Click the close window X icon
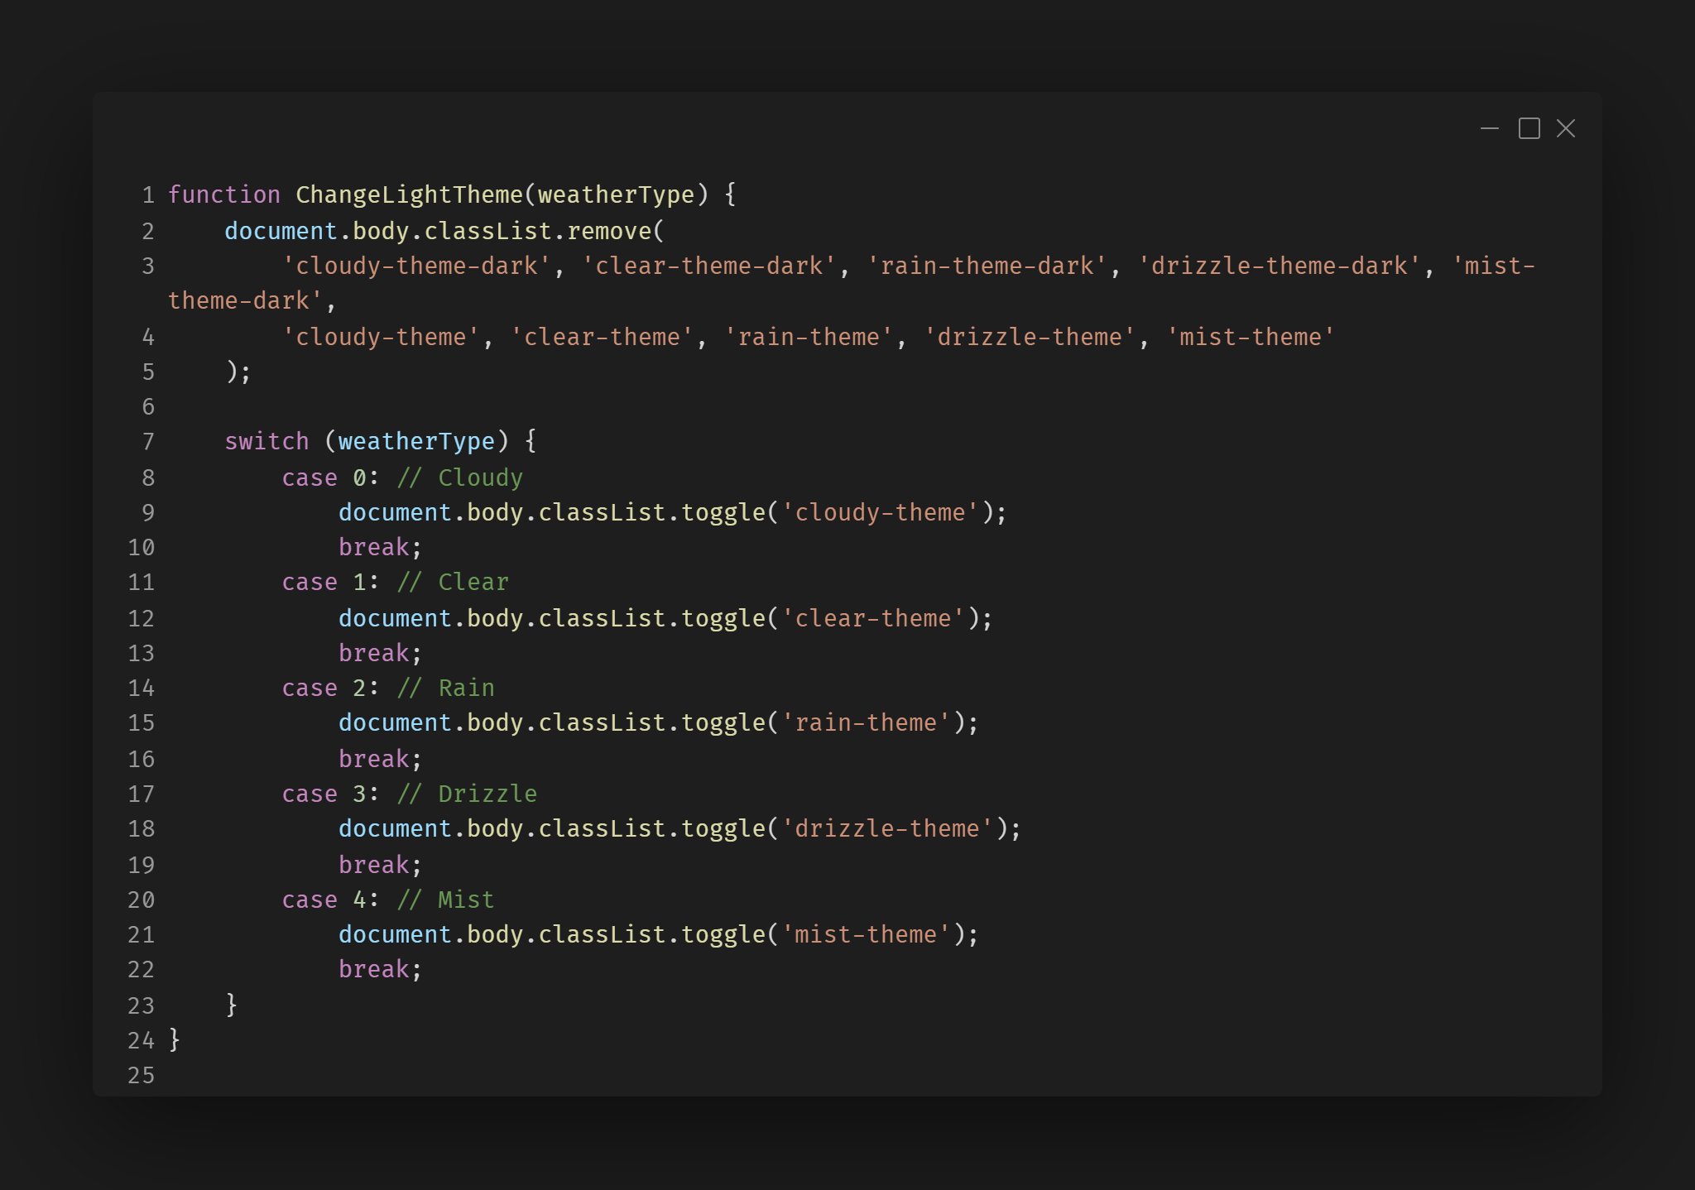 [1565, 129]
